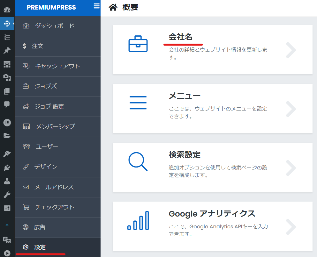This screenshot has width=317, height=257.
Task: Click the Google アナリティクス heading link
Action: [212, 214]
